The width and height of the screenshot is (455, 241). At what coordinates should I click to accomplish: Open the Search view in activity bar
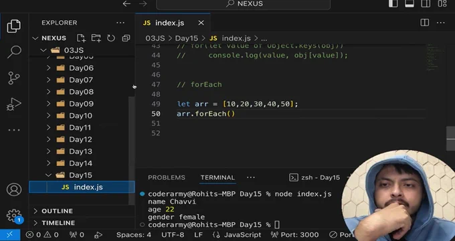click(x=14, y=52)
